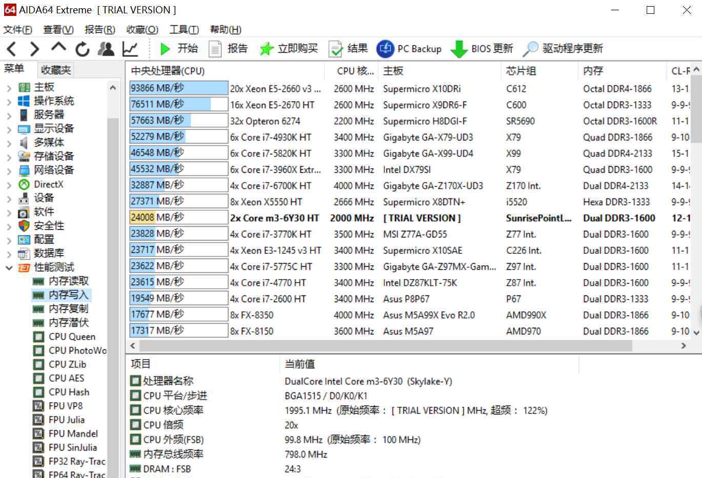Viewport: 702px width, 478px height.
Task: Open the user manager people icon
Action: [106, 49]
